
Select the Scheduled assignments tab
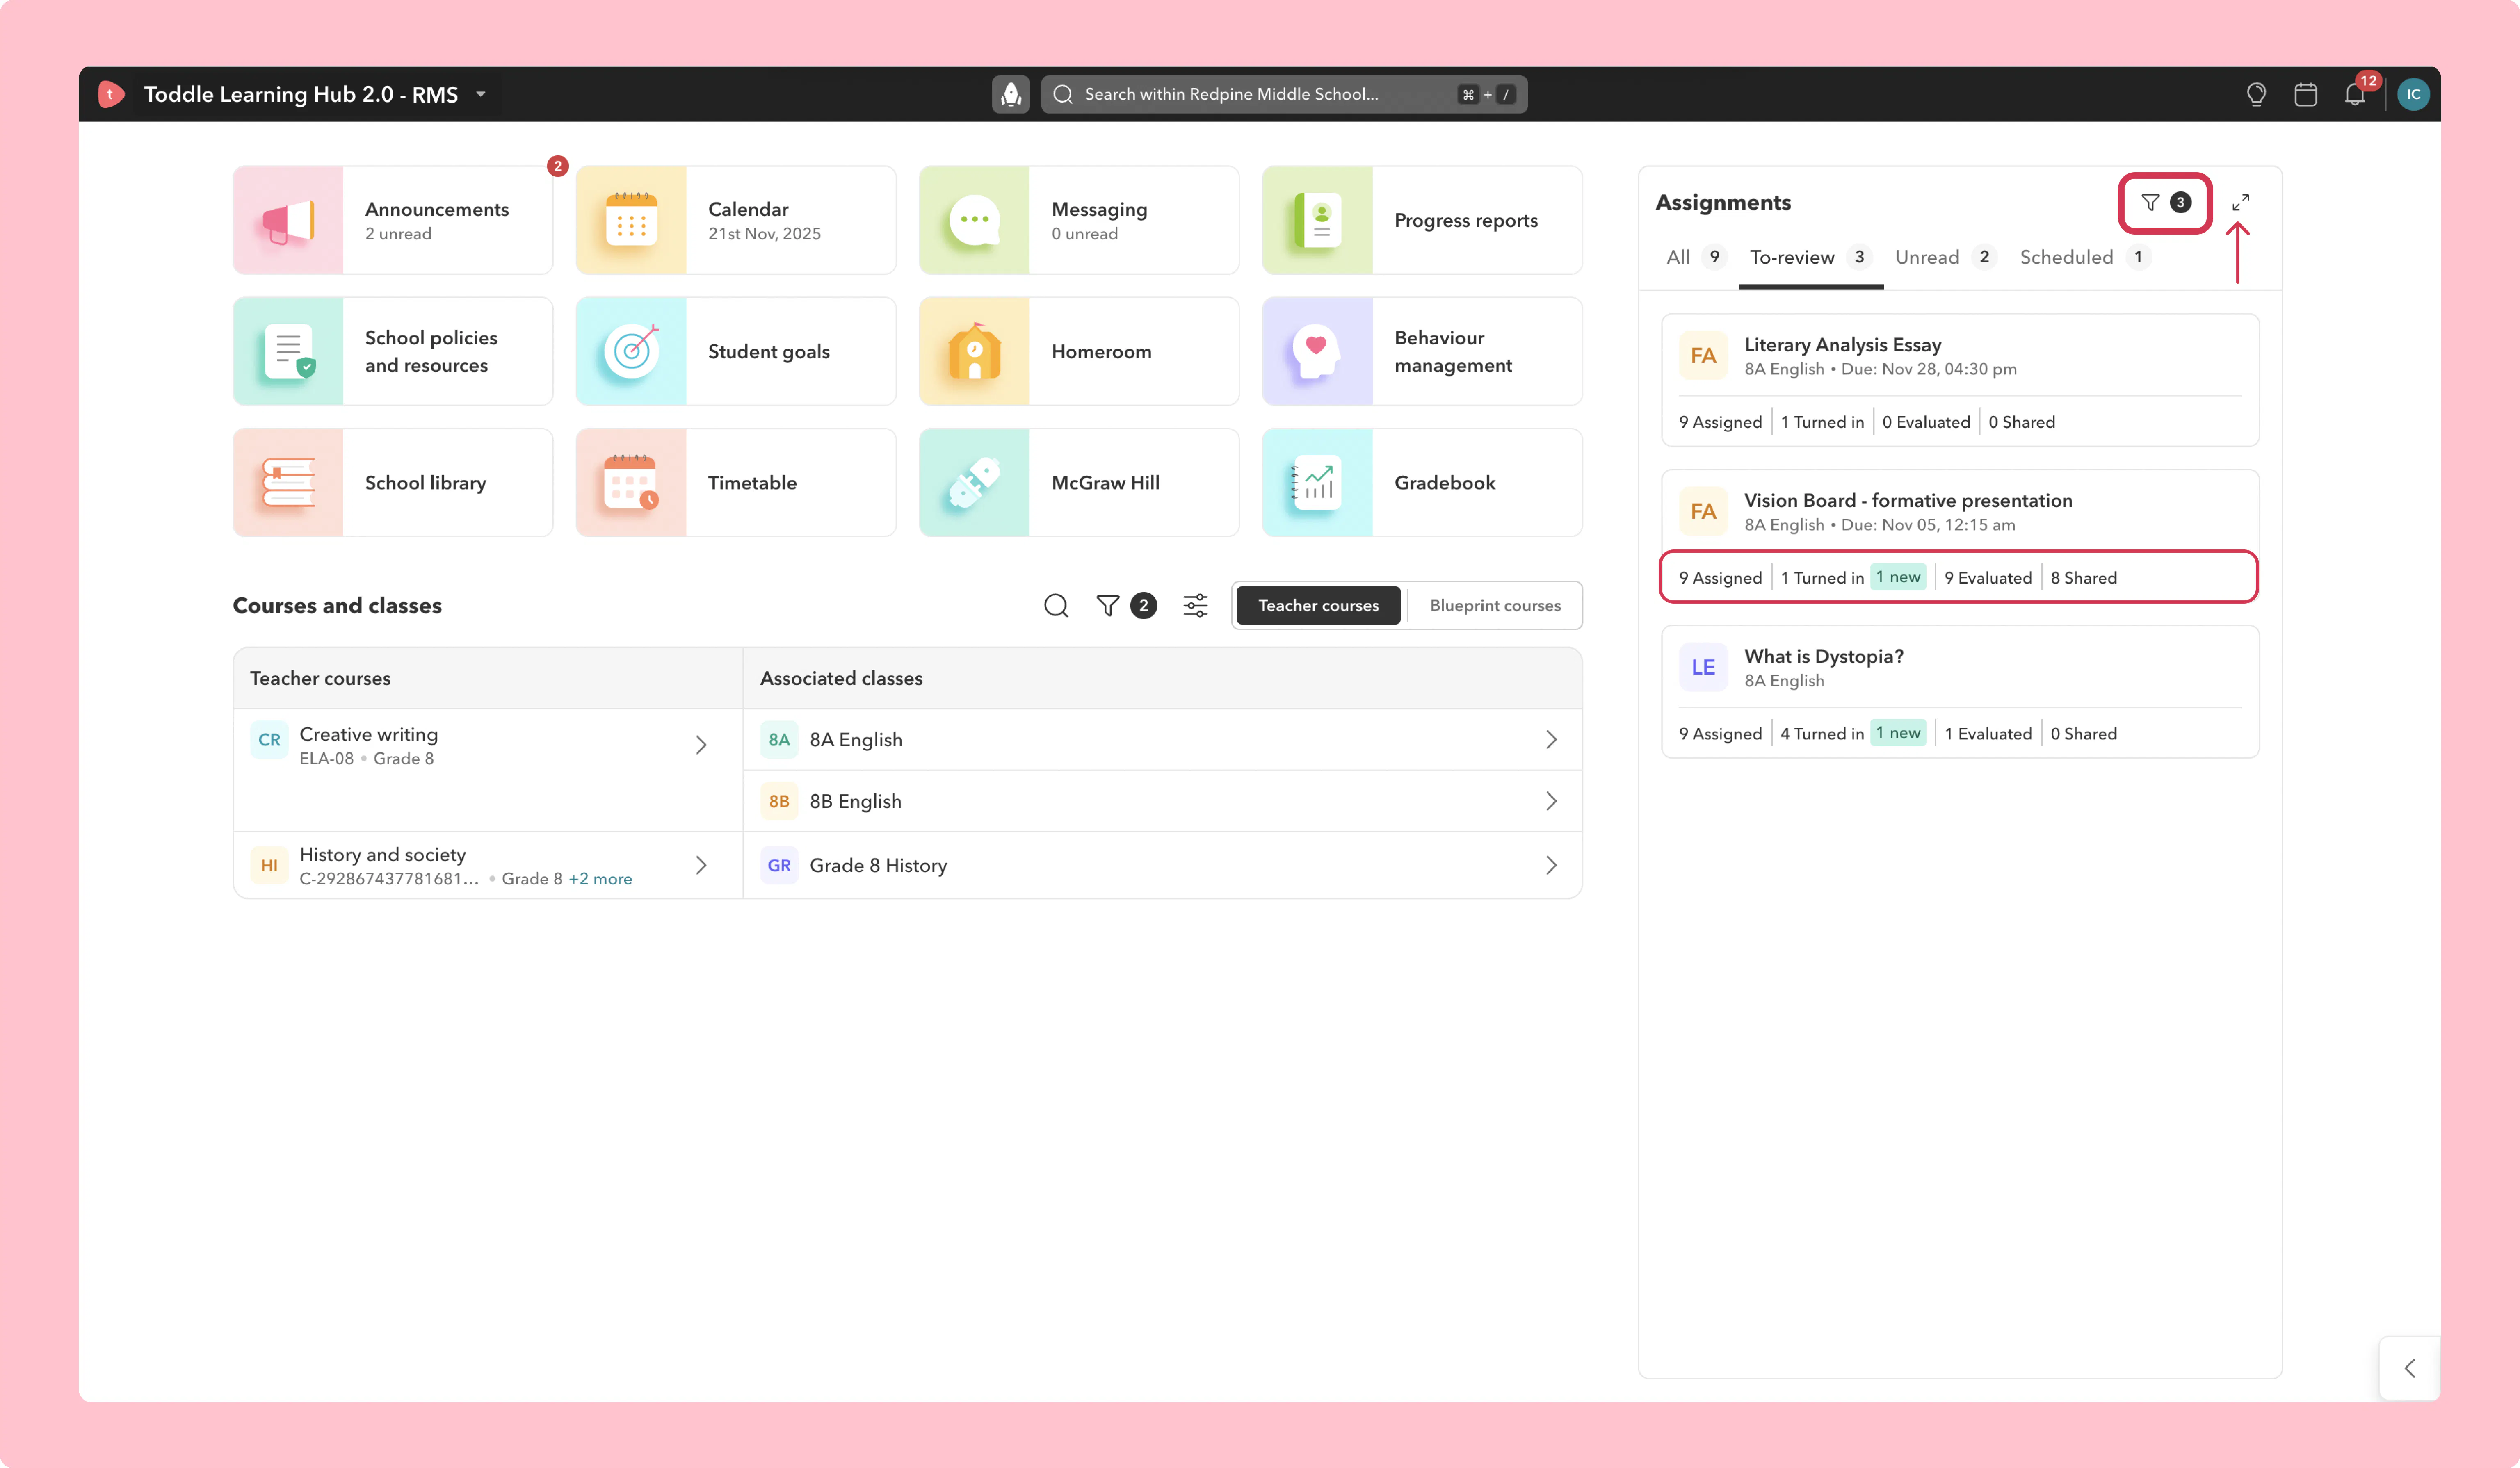[2084, 257]
